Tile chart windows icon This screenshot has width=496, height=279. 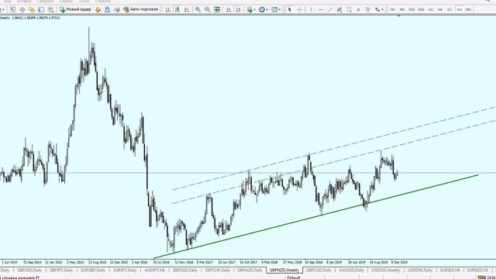point(217,10)
